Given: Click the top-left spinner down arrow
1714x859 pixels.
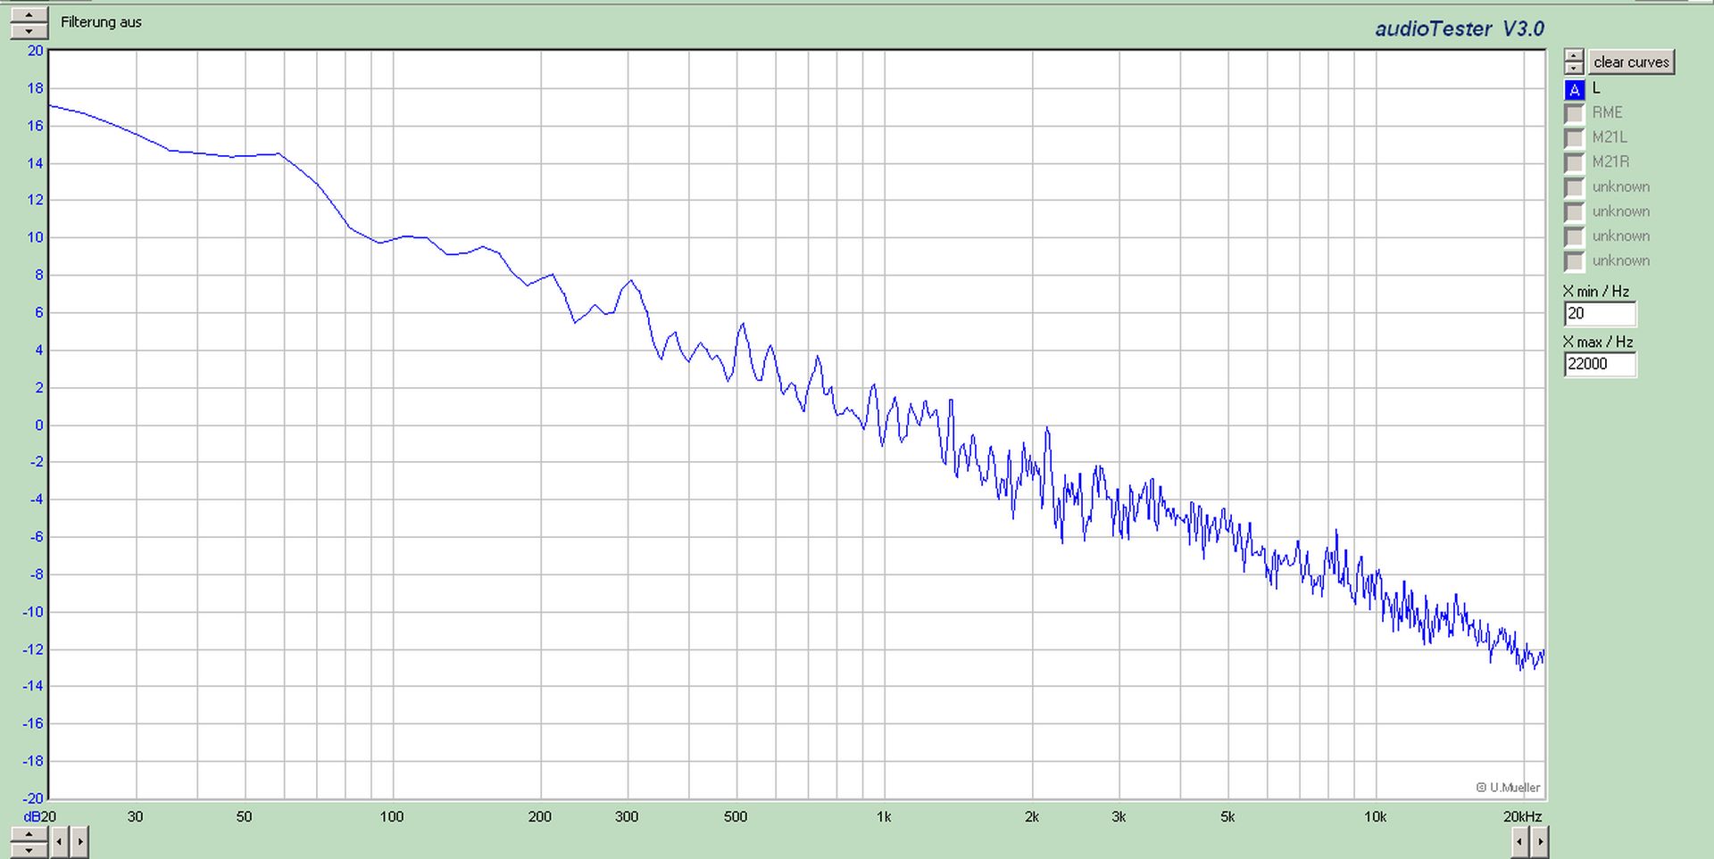Looking at the screenshot, I should pos(29,31).
